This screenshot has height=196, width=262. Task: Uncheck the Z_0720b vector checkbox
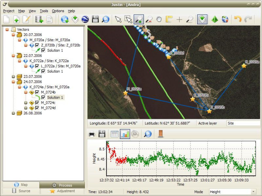click(37, 45)
